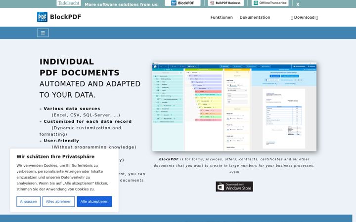356x222 pixels.
Task: Close the top software solutions banner
Action: click(298, 4)
